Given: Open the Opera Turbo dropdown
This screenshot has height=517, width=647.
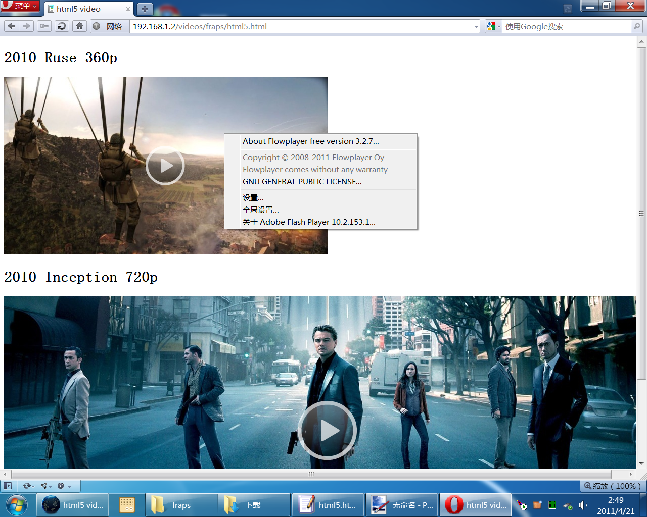Looking at the screenshot, I should click(x=64, y=486).
